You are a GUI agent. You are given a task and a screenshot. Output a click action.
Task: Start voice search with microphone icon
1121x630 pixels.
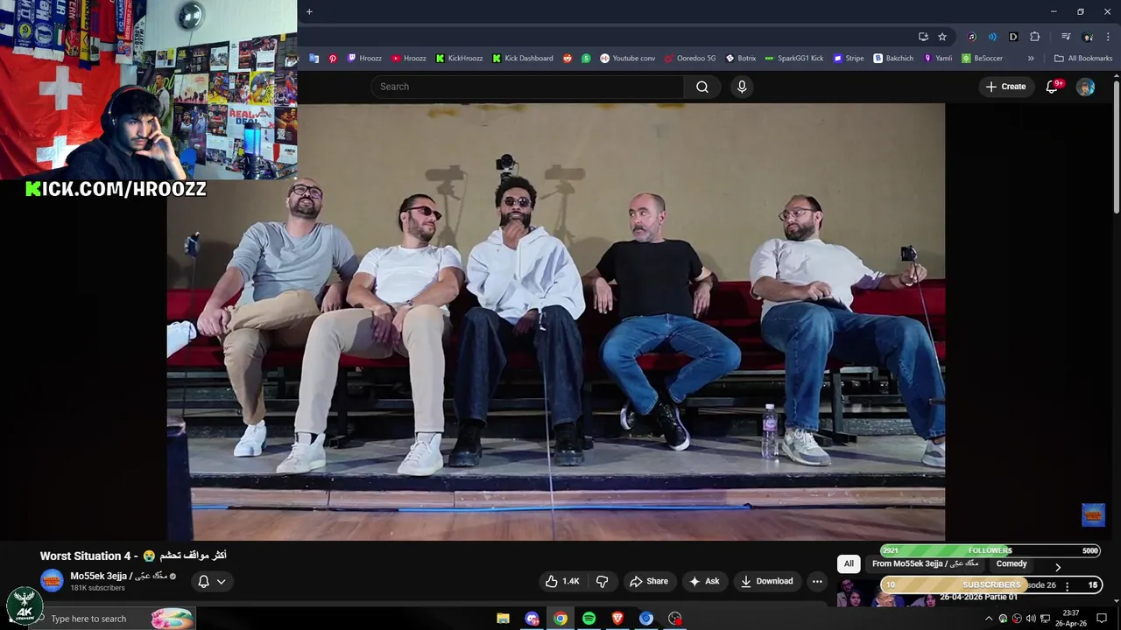pyautogui.click(x=742, y=87)
